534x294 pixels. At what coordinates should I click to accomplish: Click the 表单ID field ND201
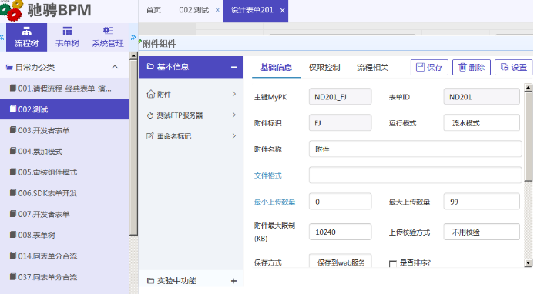482,97
